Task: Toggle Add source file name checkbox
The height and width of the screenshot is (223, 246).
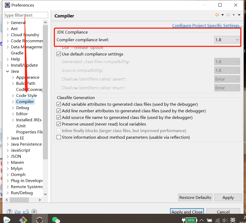Action: tap(59, 117)
